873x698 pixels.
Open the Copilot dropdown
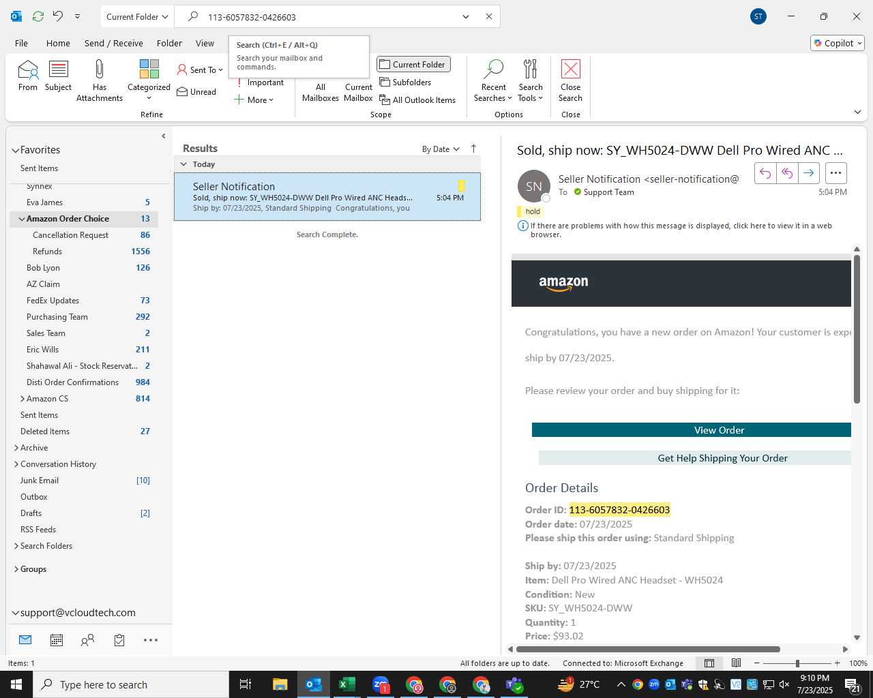coord(838,43)
